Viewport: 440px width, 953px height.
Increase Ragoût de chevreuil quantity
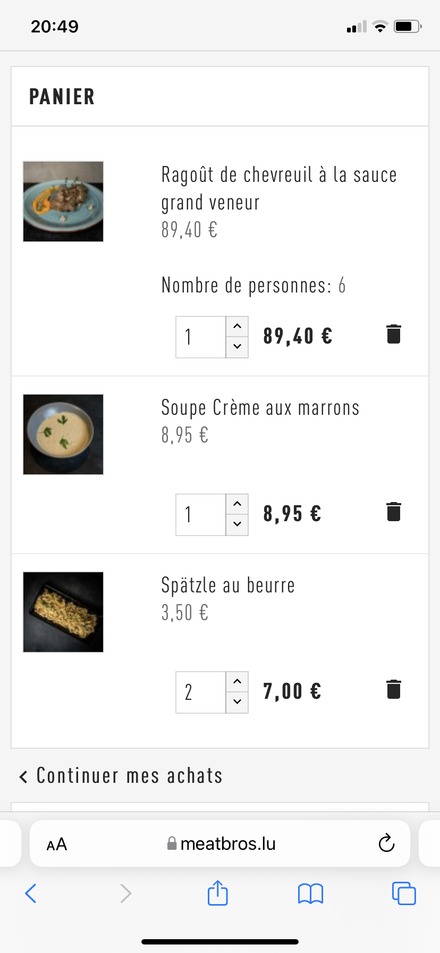[x=238, y=327]
